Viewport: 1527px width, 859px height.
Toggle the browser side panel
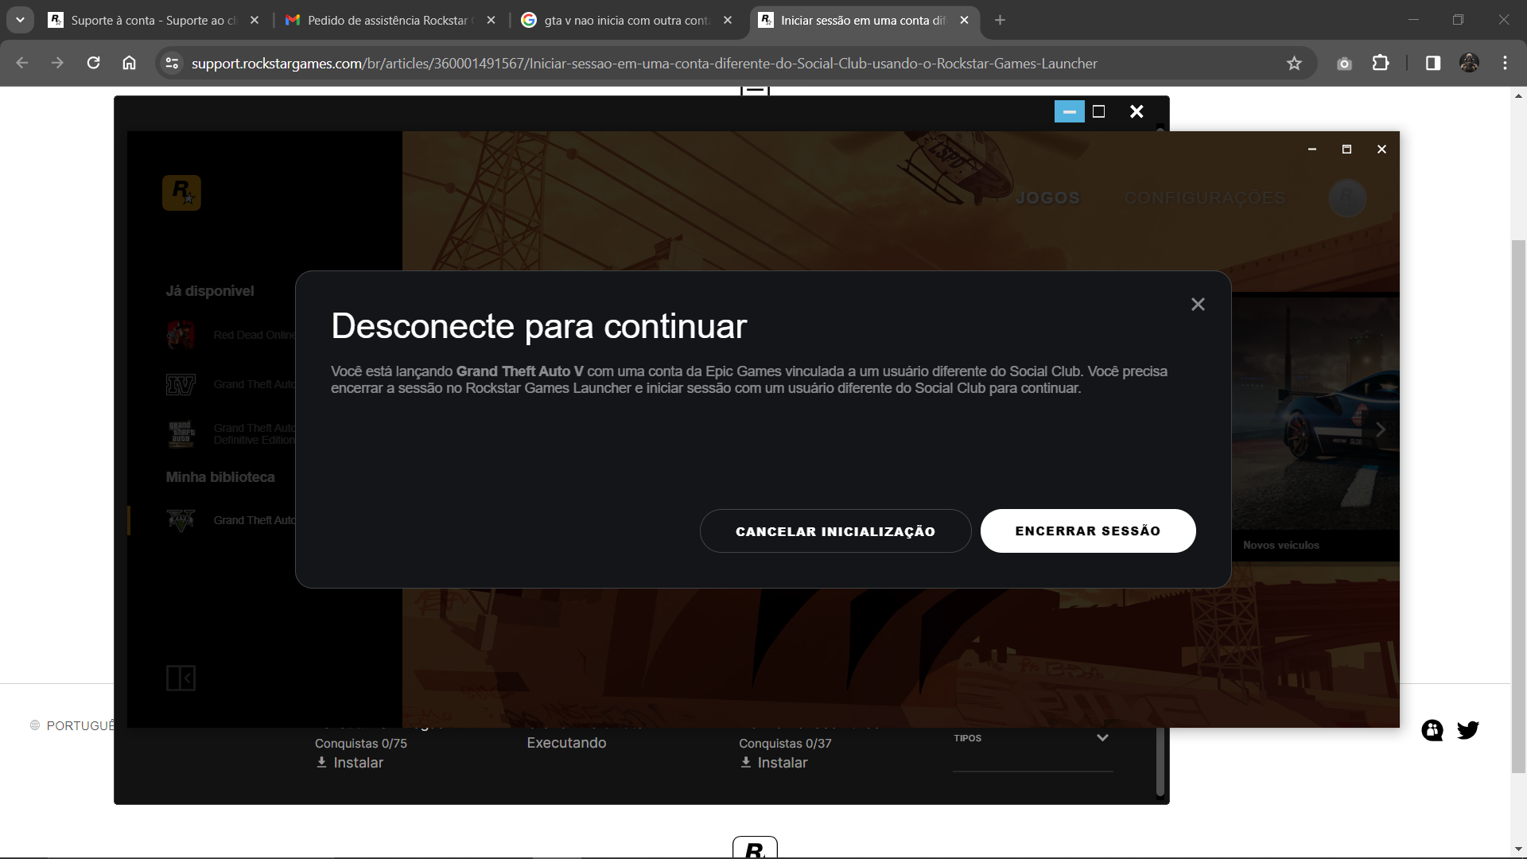pos(1432,63)
